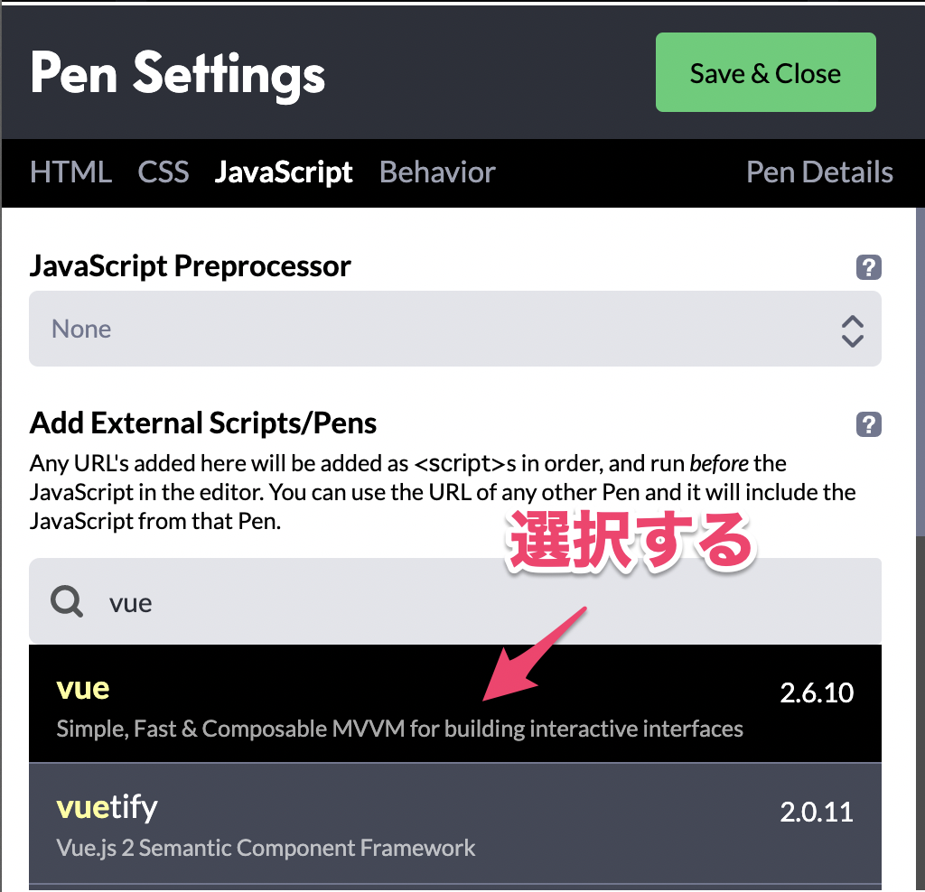
Task: Click the magnifying glass search icon
Action: (x=67, y=601)
